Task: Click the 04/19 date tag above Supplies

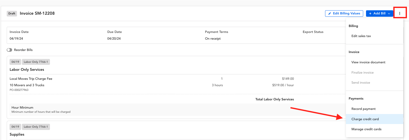Action: (x=15, y=127)
